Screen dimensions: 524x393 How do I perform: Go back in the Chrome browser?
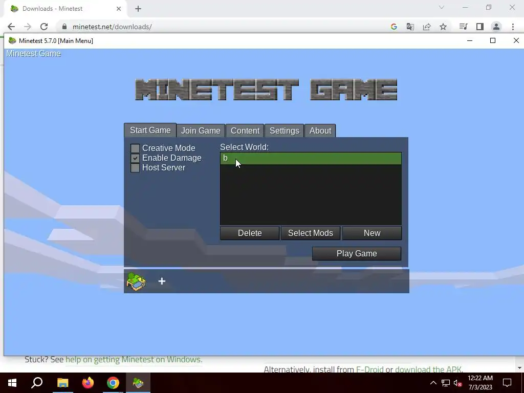click(x=11, y=27)
